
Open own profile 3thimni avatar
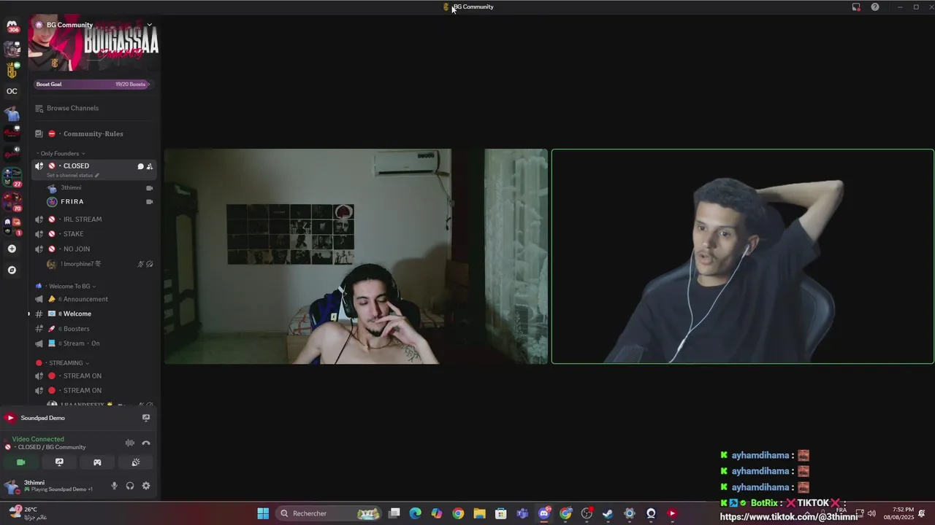point(11,486)
